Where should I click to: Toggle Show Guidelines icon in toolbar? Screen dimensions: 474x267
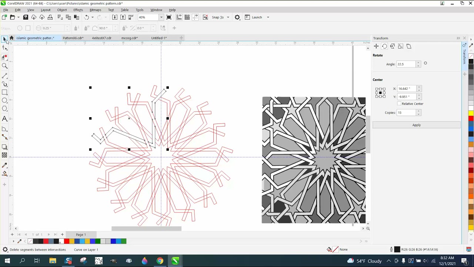(195, 17)
